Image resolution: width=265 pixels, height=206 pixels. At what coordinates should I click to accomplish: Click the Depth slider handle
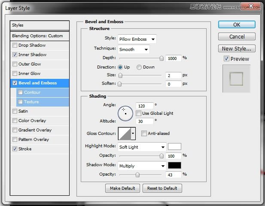tap(161, 58)
